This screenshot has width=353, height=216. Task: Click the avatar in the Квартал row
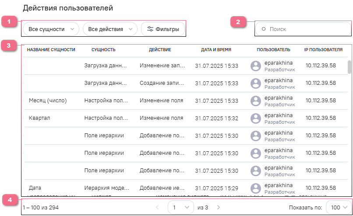pos(256,118)
